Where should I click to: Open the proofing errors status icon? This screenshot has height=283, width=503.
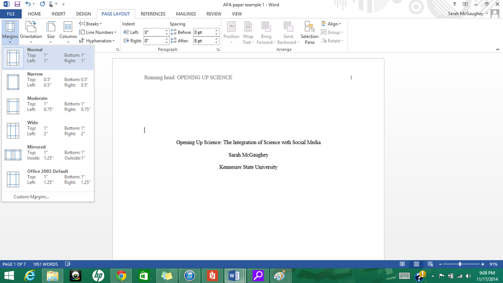[68, 264]
